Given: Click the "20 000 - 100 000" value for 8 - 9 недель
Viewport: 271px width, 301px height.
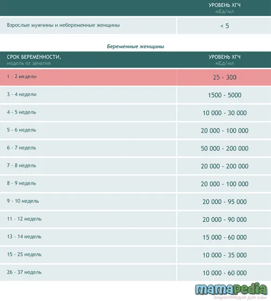Looking at the screenshot, I should pos(224,184).
